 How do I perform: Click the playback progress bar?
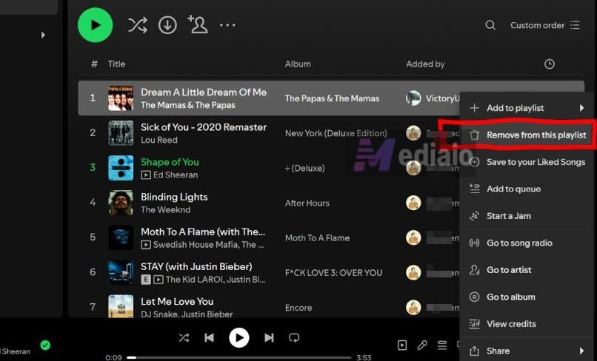click(237, 358)
